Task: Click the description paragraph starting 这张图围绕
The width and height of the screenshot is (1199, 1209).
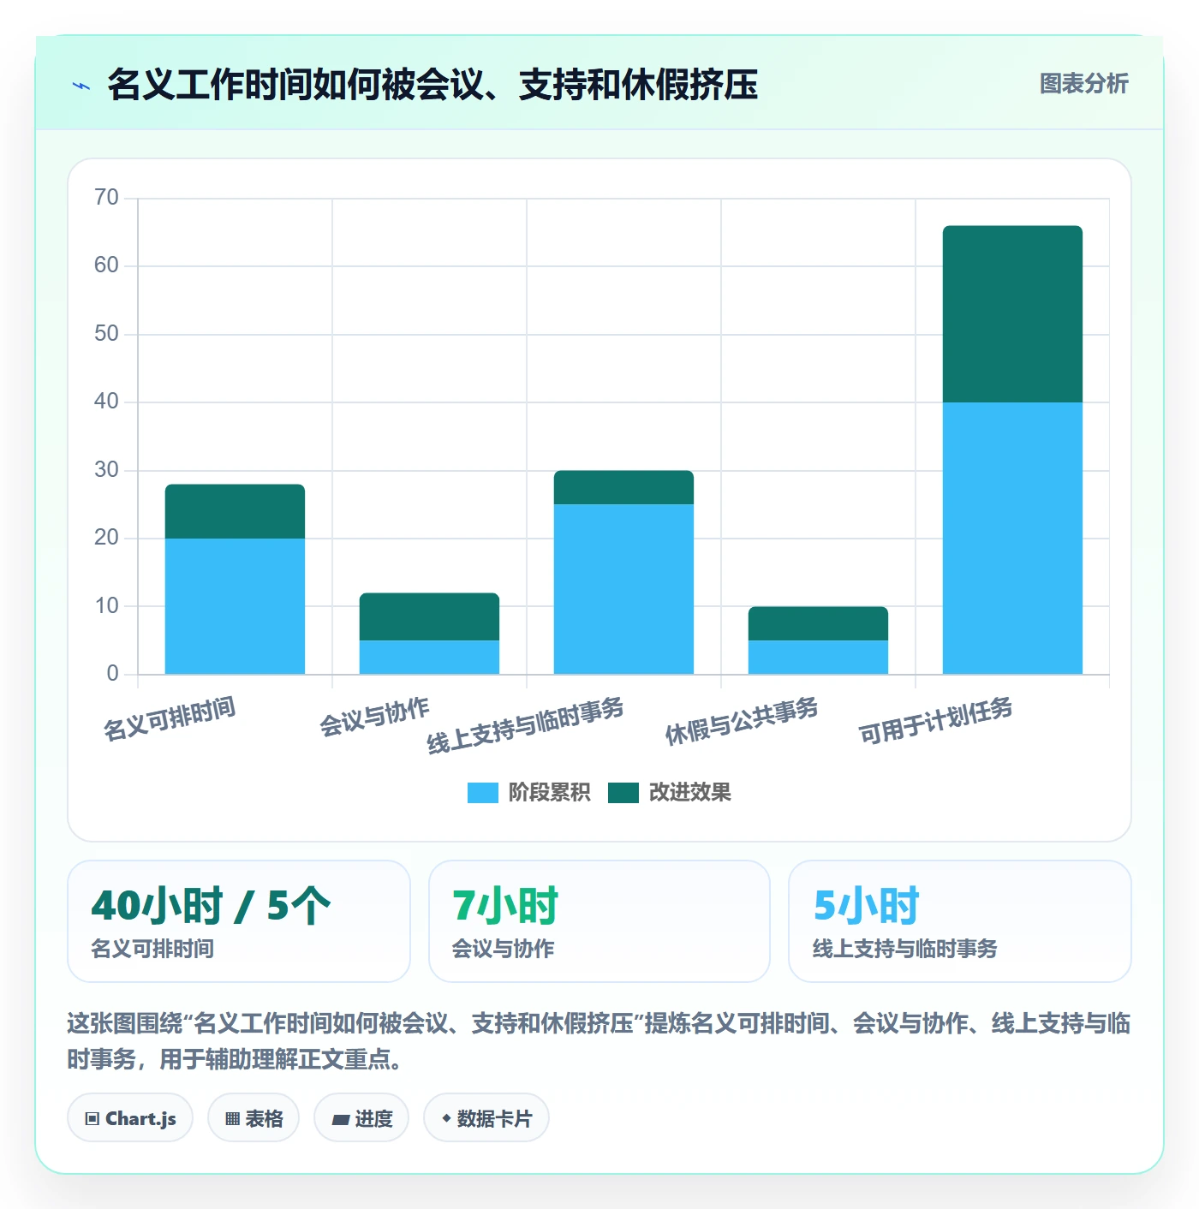Action: tap(599, 1041)
